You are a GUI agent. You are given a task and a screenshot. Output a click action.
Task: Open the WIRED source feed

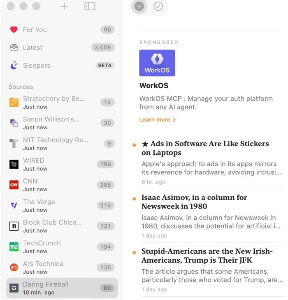click(62, 164)
